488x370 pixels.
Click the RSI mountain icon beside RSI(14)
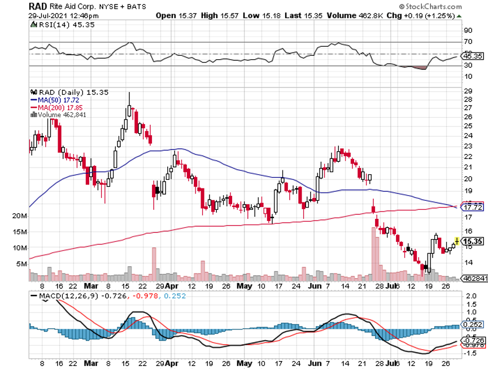pyautogui.click(x=33, y=25)
